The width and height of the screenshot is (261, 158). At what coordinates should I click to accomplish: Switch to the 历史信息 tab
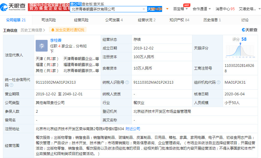point(212,20)
